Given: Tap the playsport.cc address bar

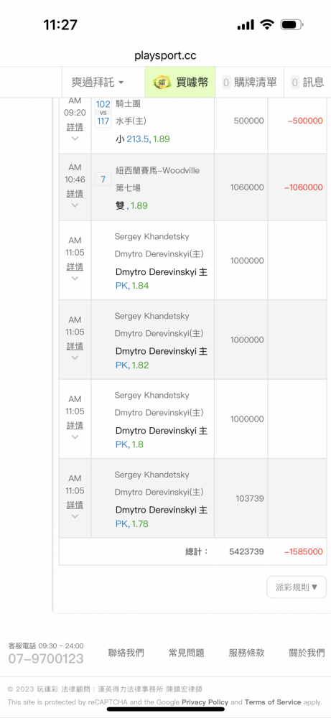Looking at the screenshot, I should pyautogui.click(x=165, y=56).
